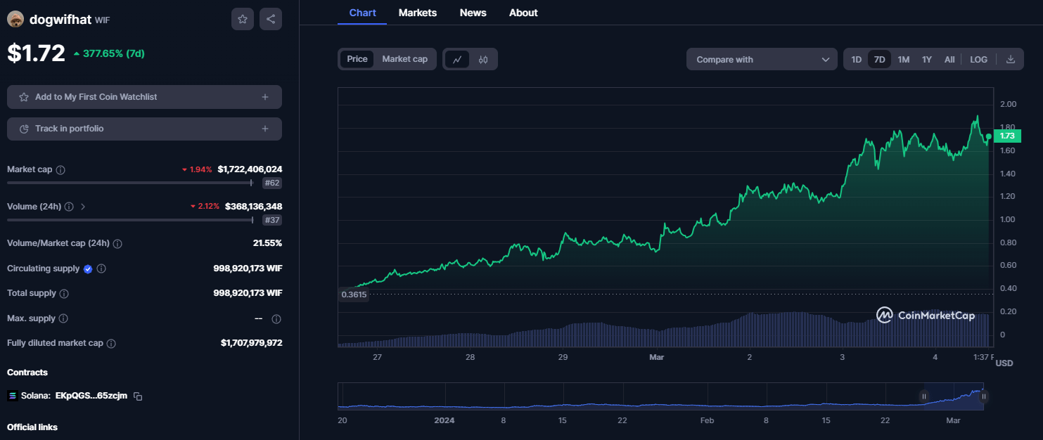Click volume value $368,136,348

click(253, 207)
